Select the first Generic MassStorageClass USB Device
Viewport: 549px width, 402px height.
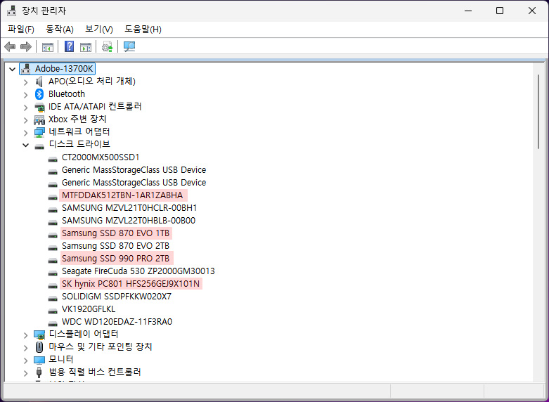[x=134, y=170]
